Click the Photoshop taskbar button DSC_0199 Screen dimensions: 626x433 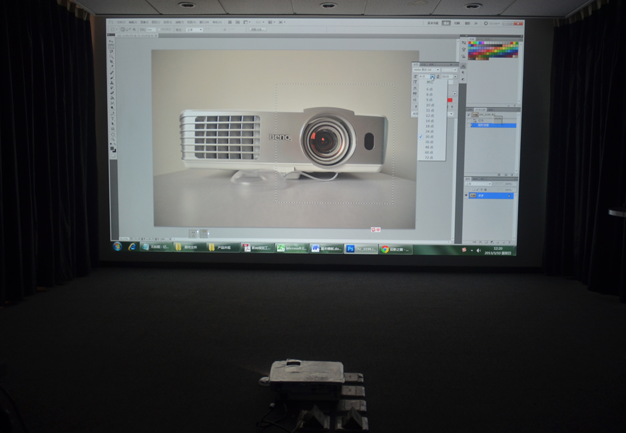pos(361,249)
